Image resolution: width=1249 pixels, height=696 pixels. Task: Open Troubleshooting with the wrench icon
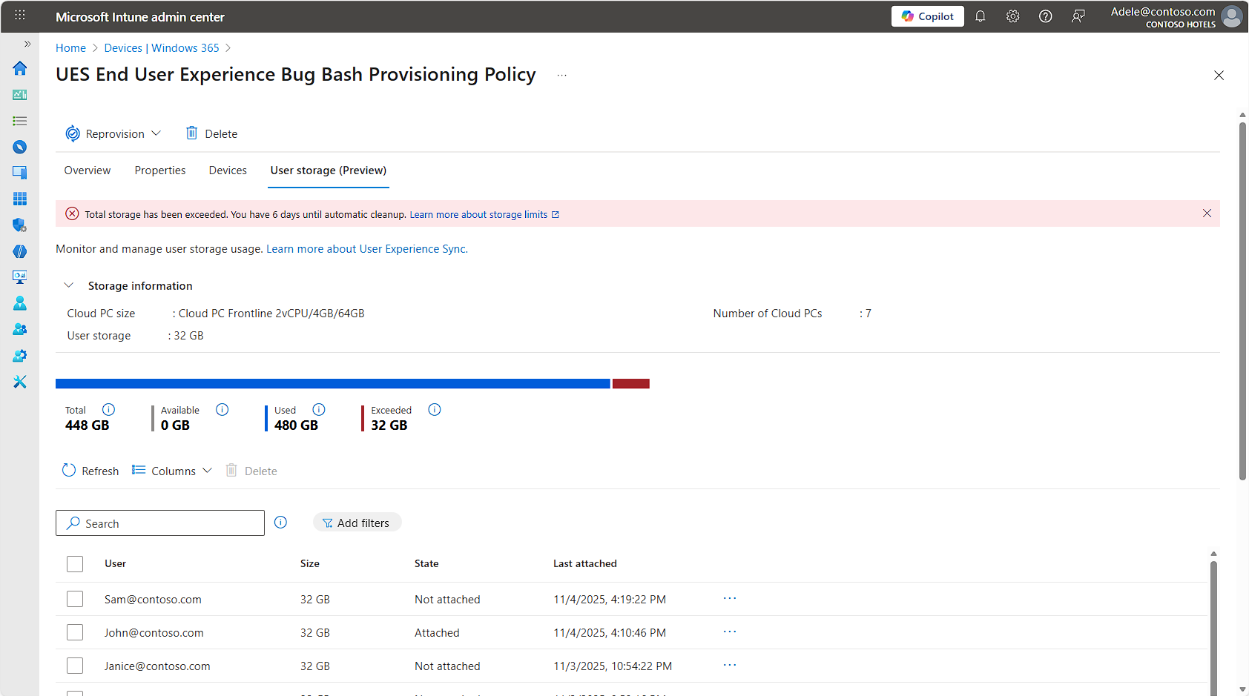click(x=19, y=381)
